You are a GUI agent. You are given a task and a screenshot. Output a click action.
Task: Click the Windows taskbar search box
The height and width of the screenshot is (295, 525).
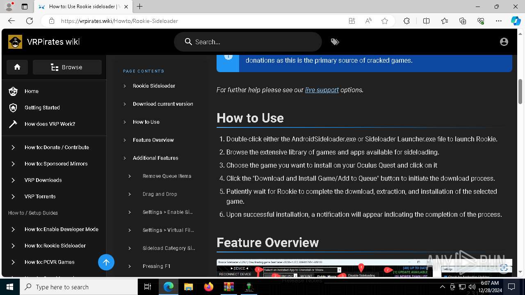[79, 287]
